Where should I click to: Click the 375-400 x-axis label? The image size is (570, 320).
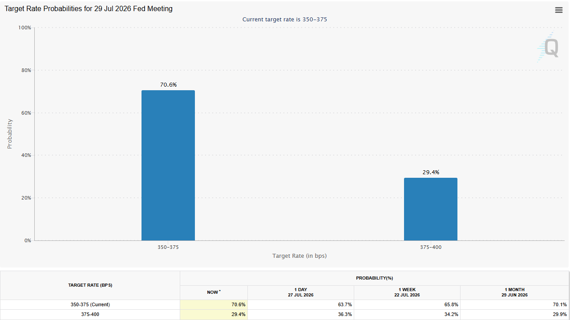[431, 247]
